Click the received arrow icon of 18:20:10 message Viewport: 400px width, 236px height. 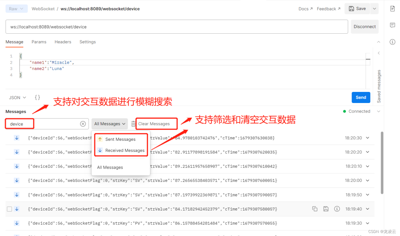[17, 166]
